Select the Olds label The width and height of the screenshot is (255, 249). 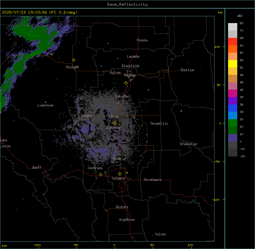pos(115,117)
